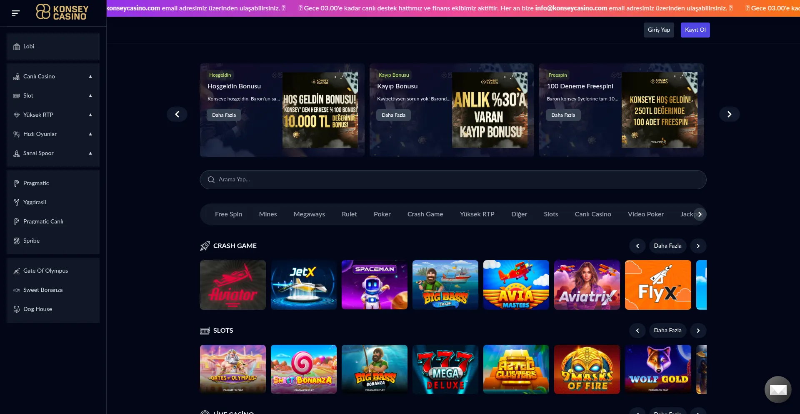Expand the Sanal Spoor section
800x414 pixels.
pyautogui.click(x=90, y=153)
